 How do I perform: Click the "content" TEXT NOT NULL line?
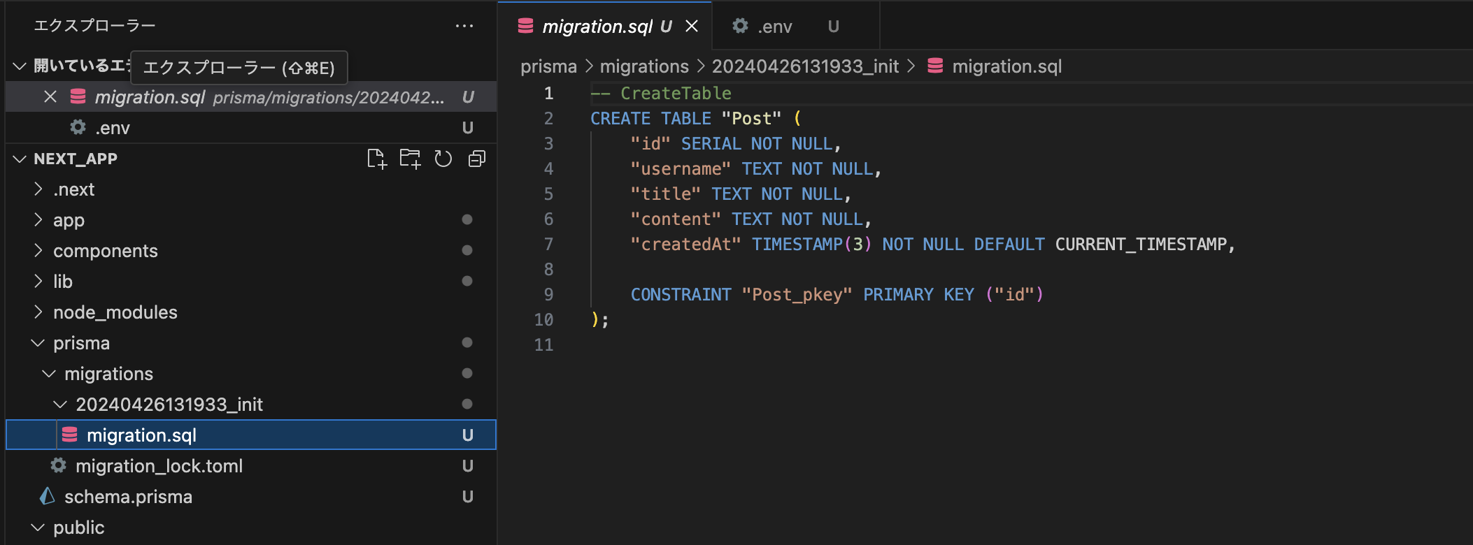click(x=750, y=219)
